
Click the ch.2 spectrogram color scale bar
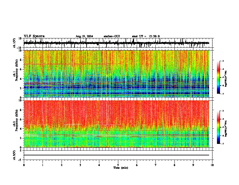(x=218, y=127)
